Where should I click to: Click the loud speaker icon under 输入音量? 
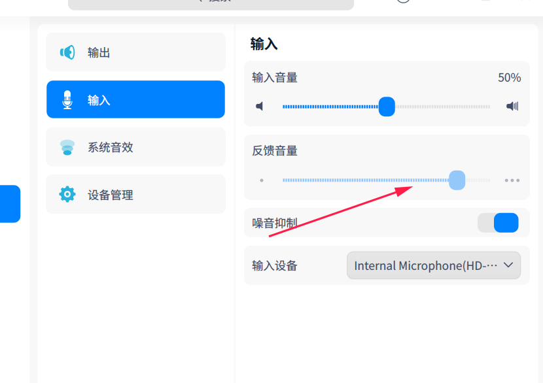[x=512, y=107]
